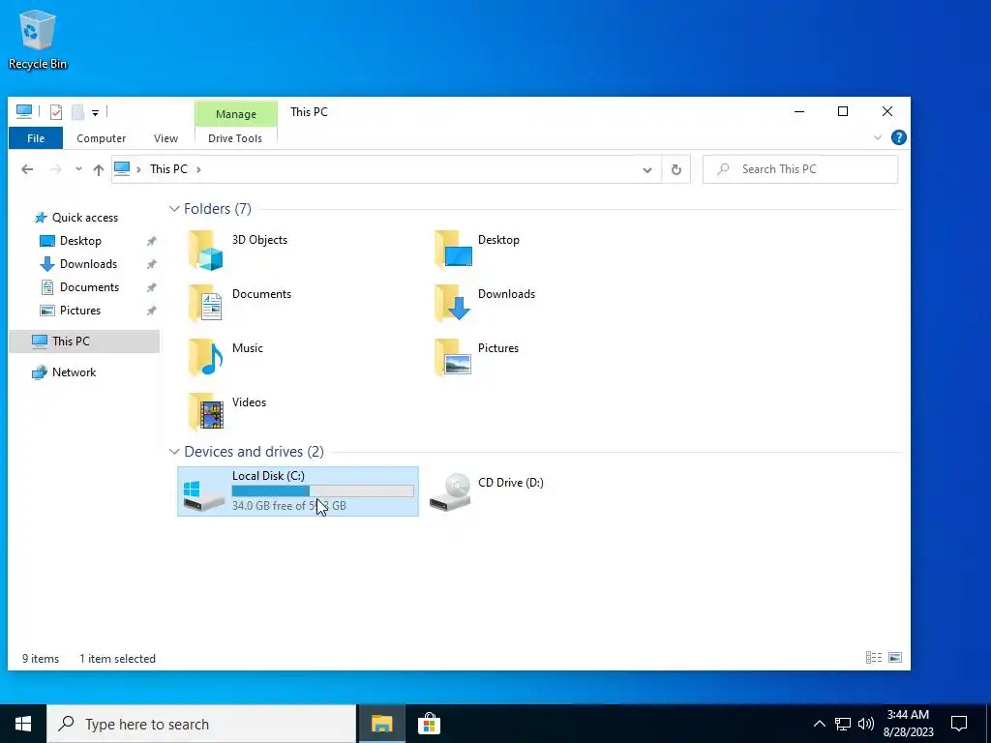Open network status in system tray
This screenshot has width=991, height=743.
pos(843,724)
